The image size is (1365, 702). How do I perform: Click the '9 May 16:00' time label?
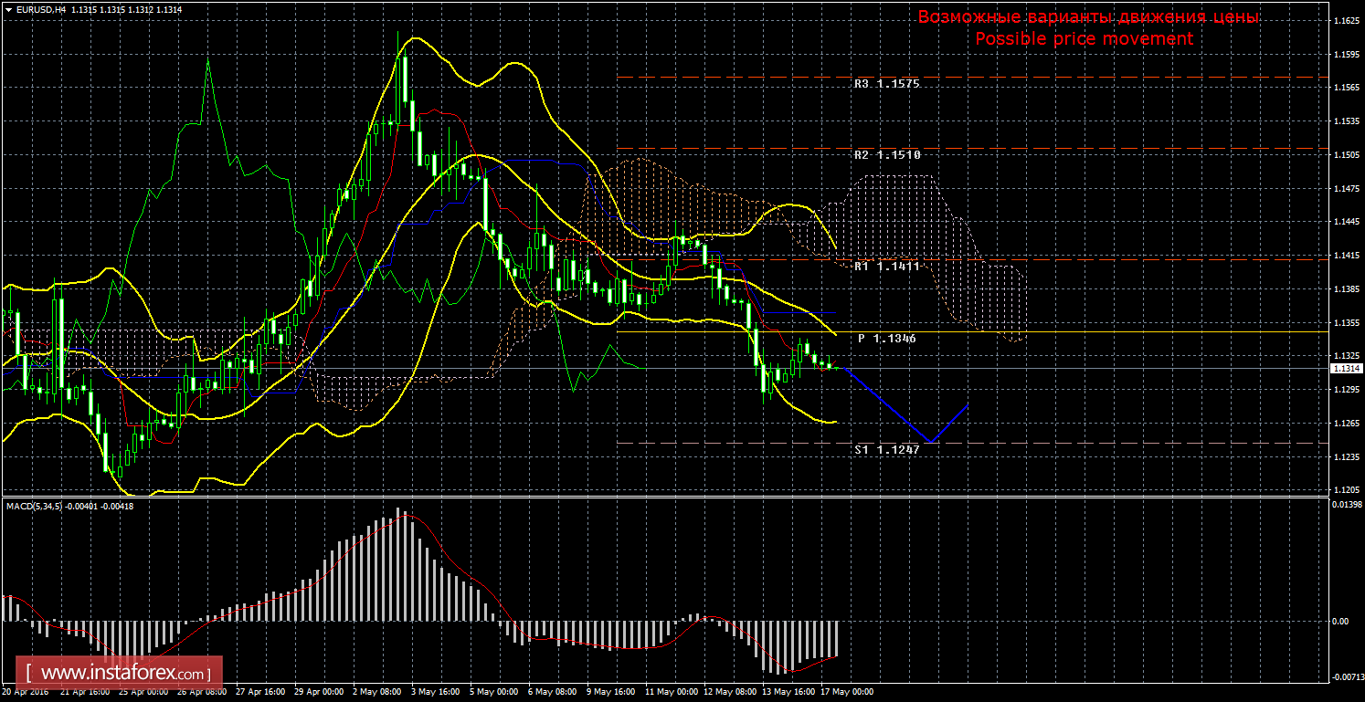click(x=611, y=692)
